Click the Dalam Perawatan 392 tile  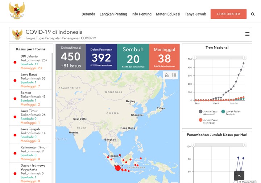point(101,57)
